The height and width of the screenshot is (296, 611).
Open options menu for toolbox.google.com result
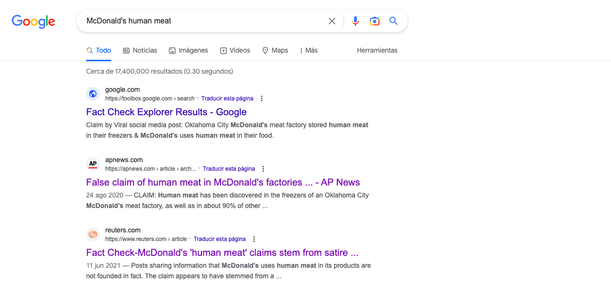(x=262, y=99)
